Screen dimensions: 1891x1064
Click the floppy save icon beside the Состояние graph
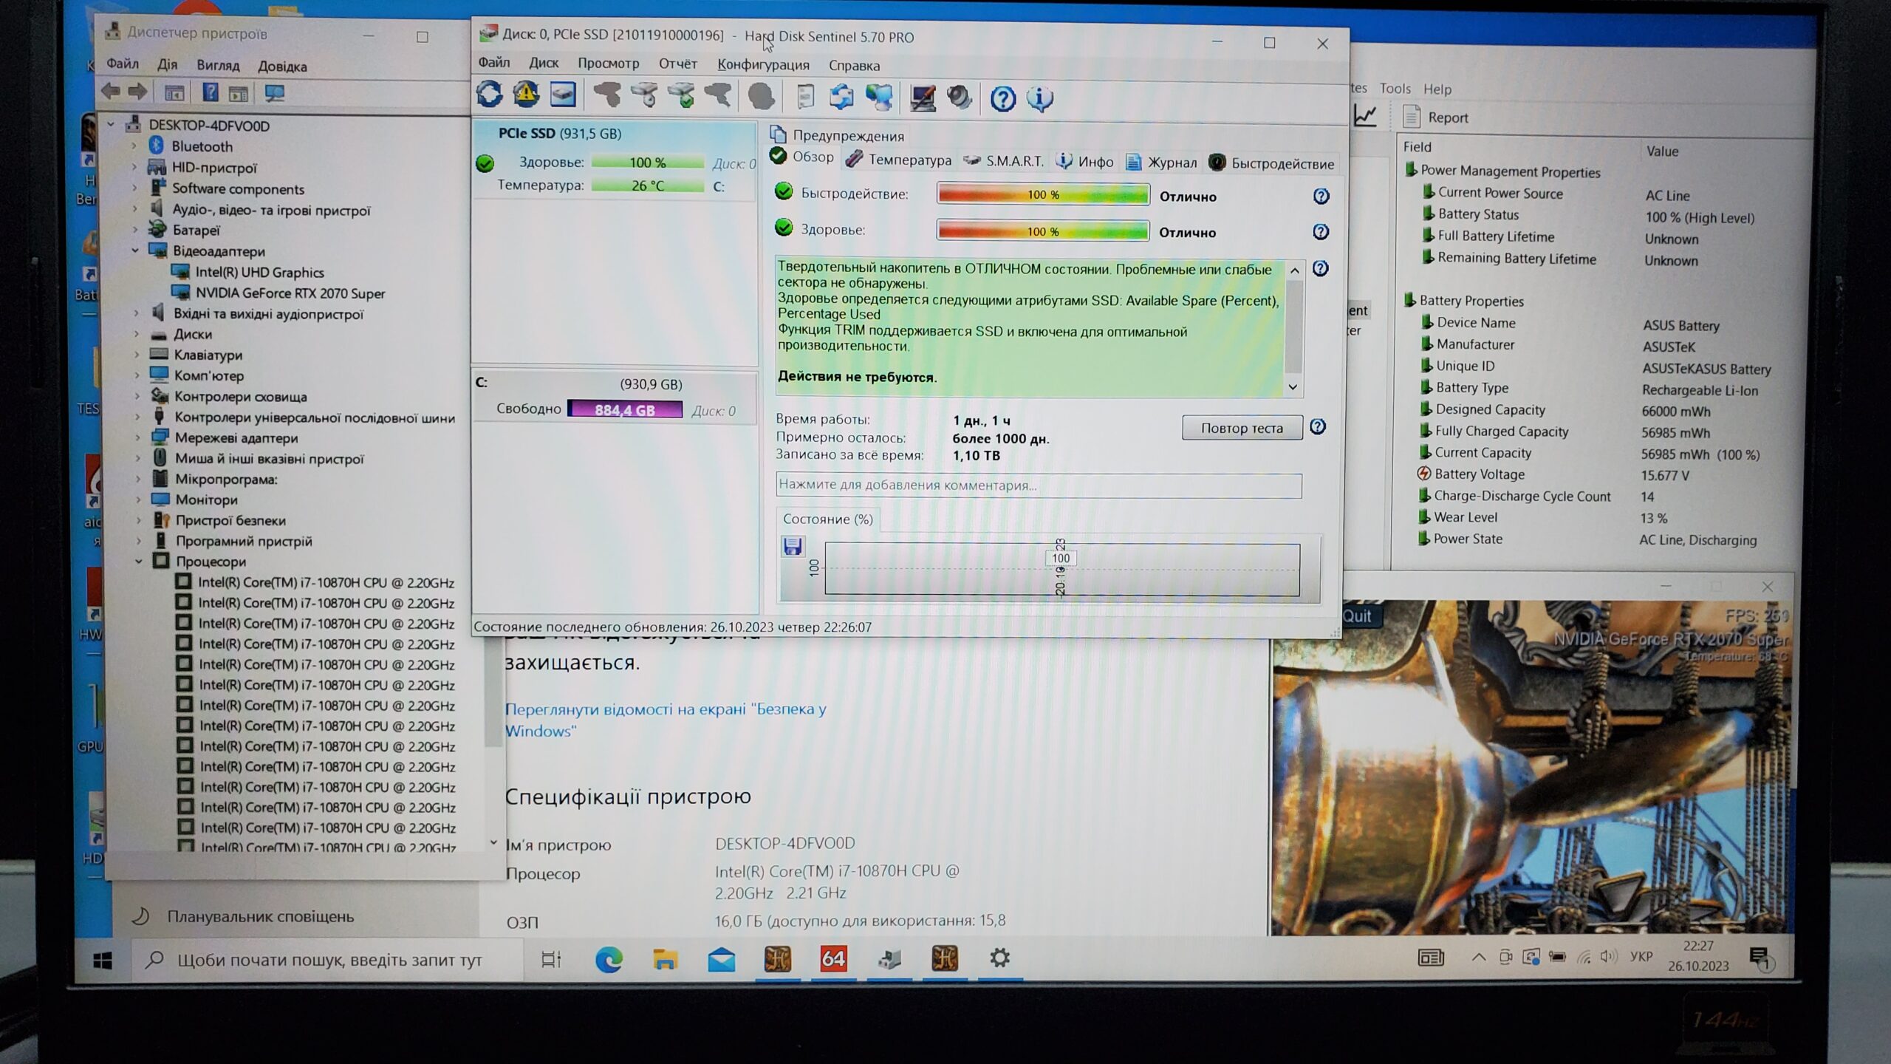793,547
